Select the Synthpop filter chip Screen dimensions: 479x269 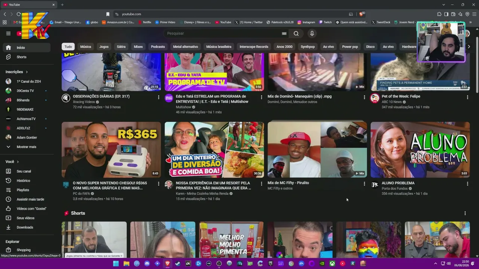(x=308, y=47)
